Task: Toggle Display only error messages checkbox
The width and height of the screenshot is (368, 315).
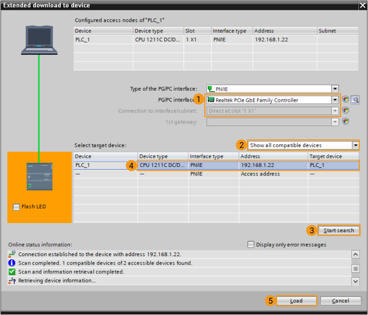Action: coord(251,244)
